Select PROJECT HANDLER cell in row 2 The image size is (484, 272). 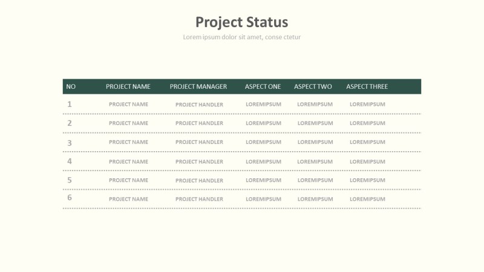coord(199,123)
